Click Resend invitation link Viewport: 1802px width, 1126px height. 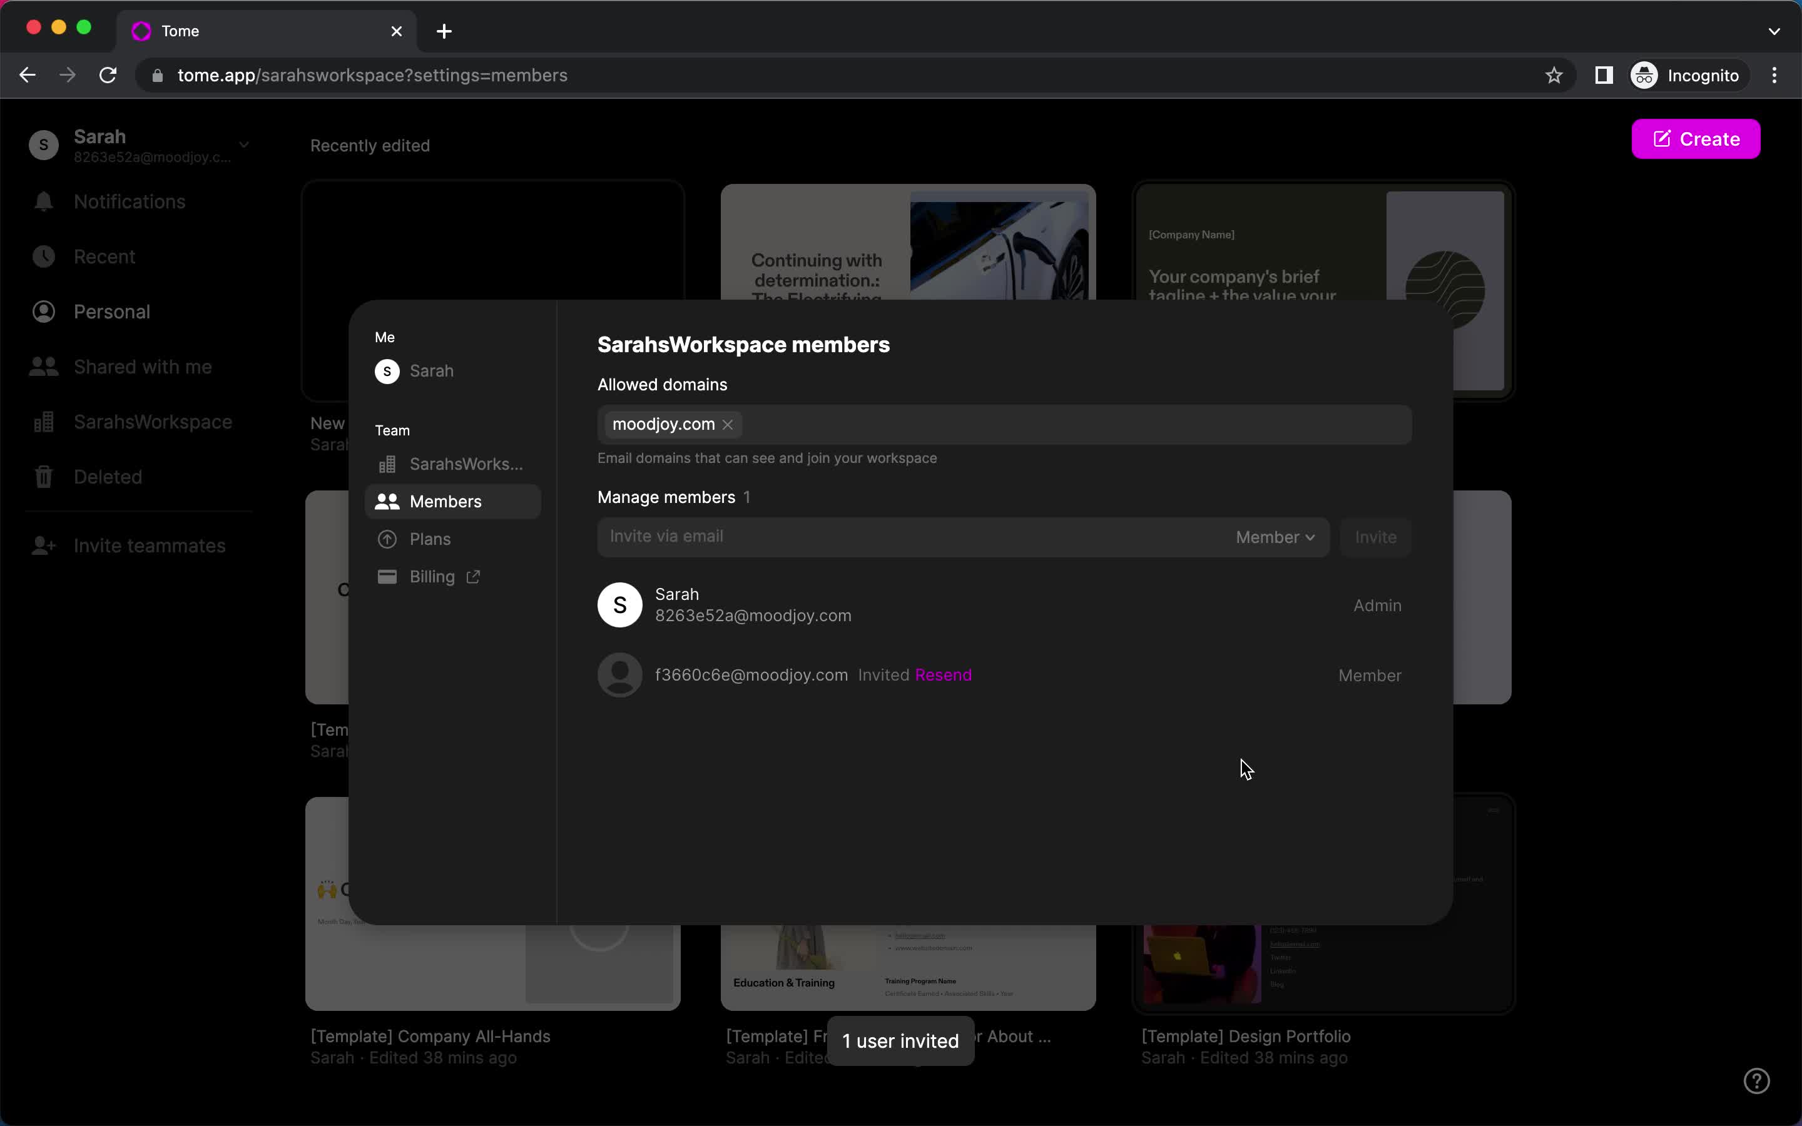coord(943,674)
